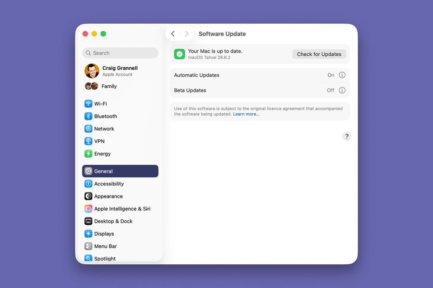Go back with the left chevron
This screenshot has width=433, height=288.
(x=173, y=34)
